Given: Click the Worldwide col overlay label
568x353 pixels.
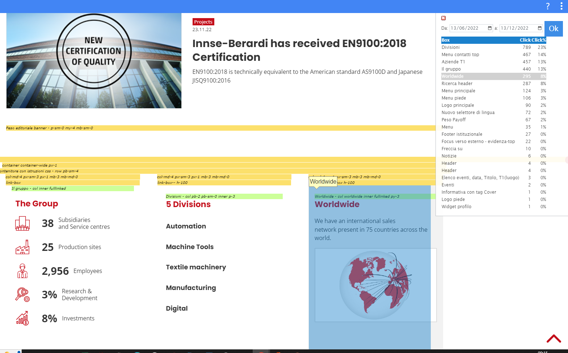Looking at the screenshot, I should click(357, 197).
